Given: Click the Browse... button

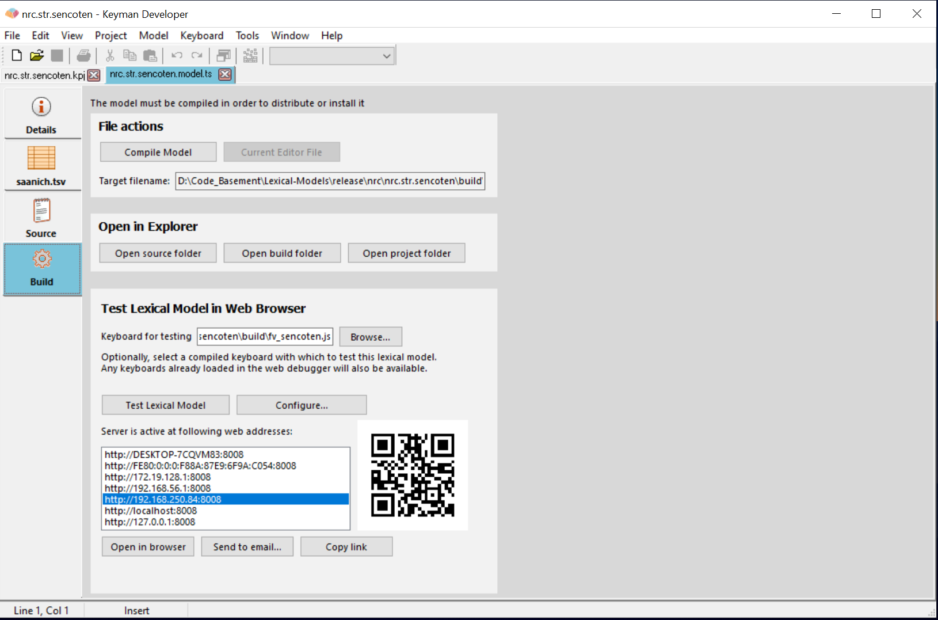Looking at the screenshot, I should click(371, 337).
